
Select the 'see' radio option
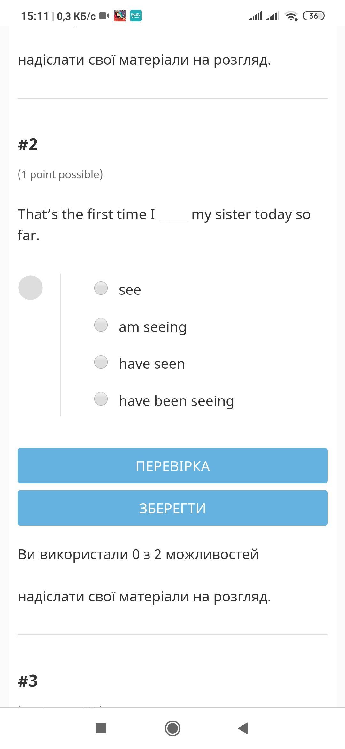point(101,288)
